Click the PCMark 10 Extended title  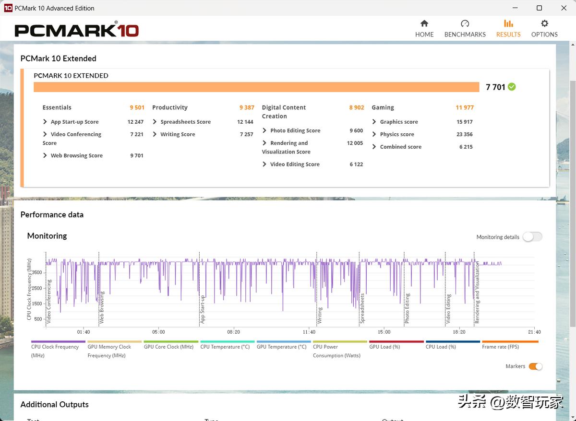(x=58, y=58)
